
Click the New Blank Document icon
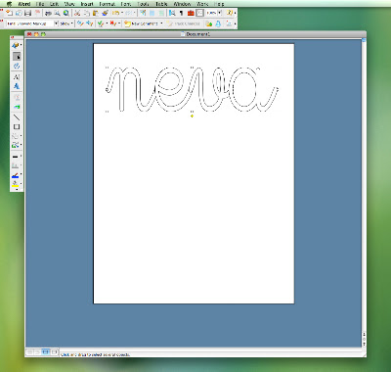click(9, 13)
